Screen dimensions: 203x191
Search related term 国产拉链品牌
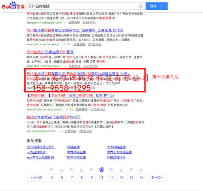[x=76, y=157]
